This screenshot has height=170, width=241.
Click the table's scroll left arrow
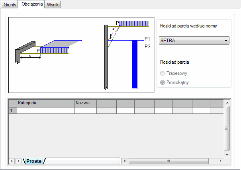[x=125, y=161]
